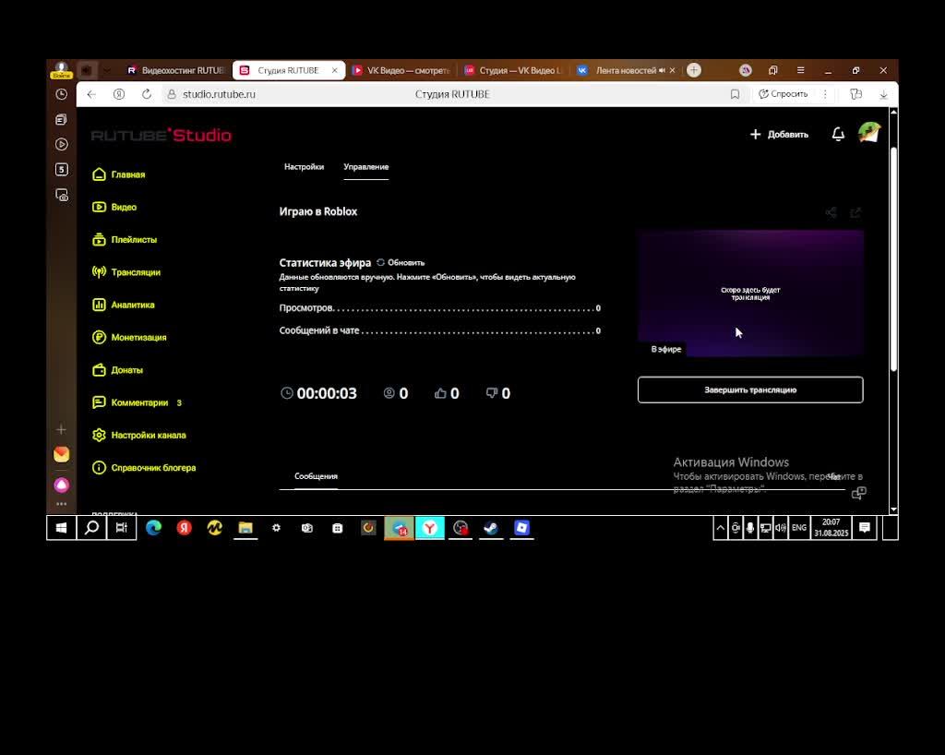Switch to Видеохостинг RUTUBE browser tab
945x755 pixels.
175,70
